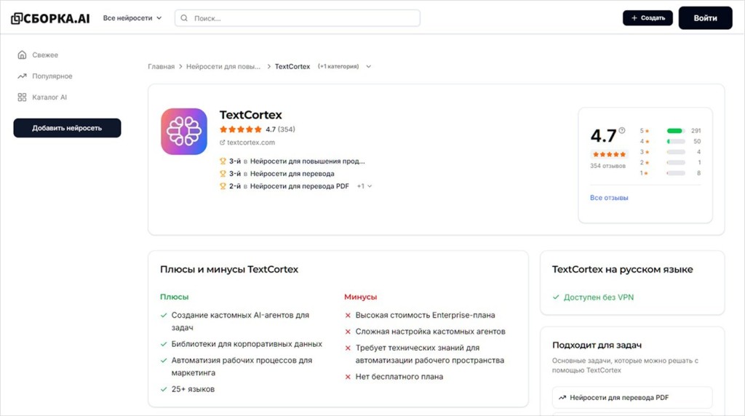
Task: Click the TextCortex brain app logo
Action: 184,132
